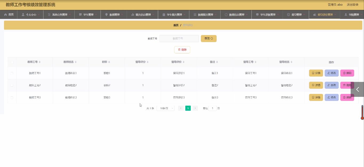
Task: Click the 教师姓名1 cell
Action: click(x=71, y=73)
